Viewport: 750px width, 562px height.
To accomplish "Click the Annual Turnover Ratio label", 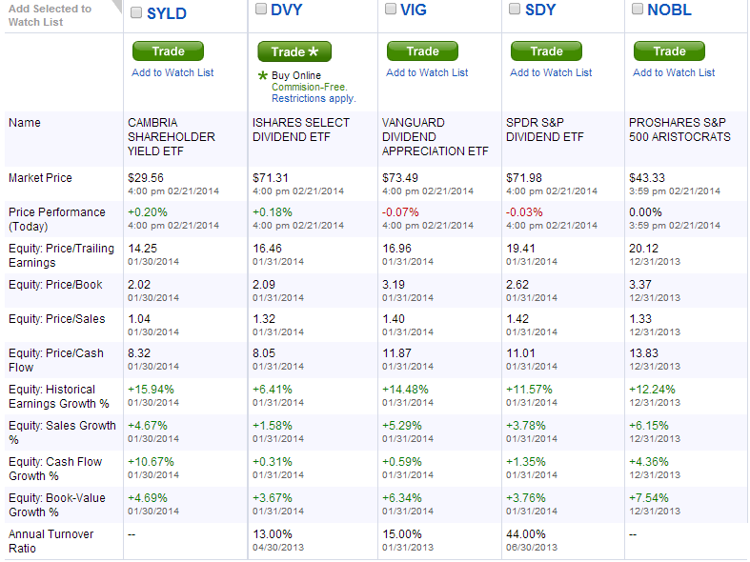I will (51, 541).
